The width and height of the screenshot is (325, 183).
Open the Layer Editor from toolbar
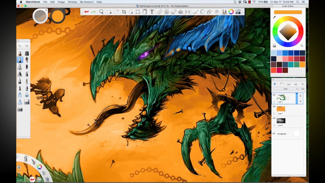217,12
